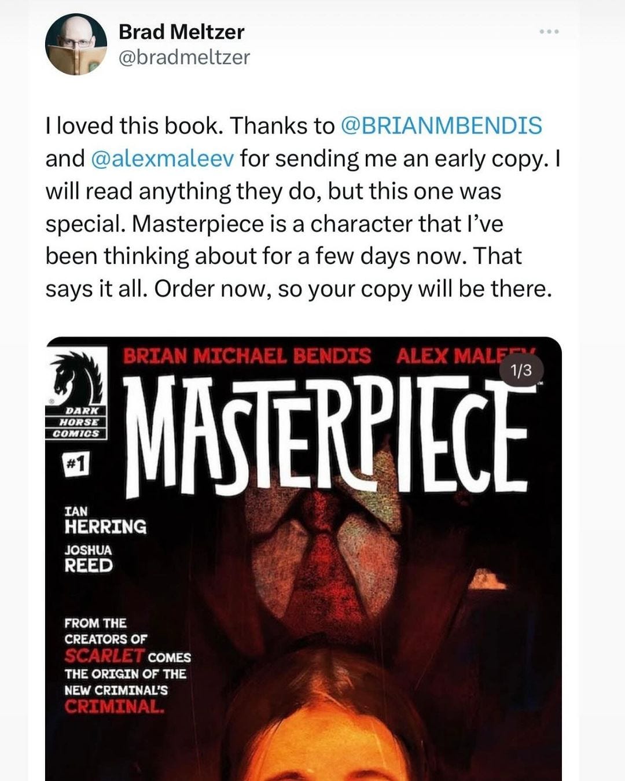Click the red SCARLET word on cover
Image resolution: width=625 pixels, height=781 pixels.
pos(105,656)
